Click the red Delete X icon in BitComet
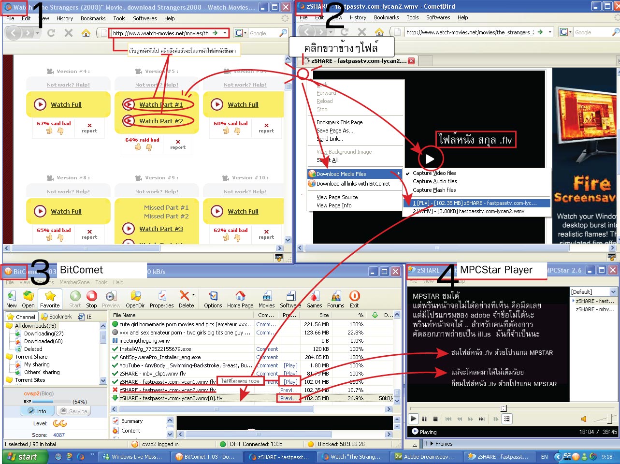 184,295
